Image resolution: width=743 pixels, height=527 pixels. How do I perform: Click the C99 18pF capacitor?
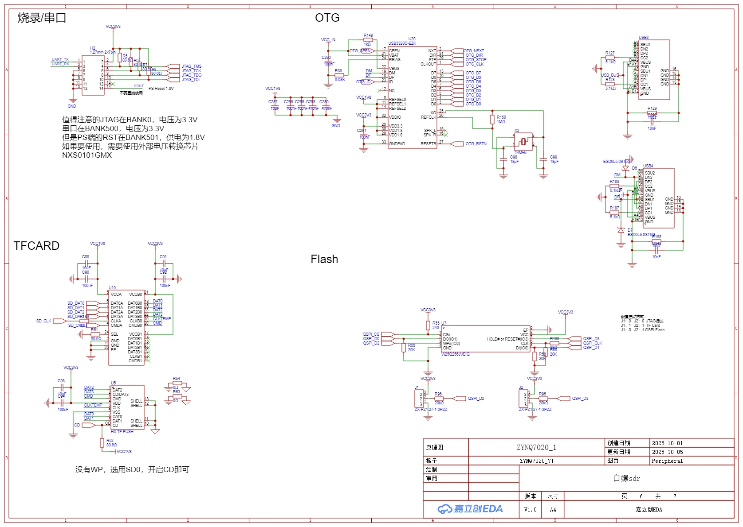click(x=543, y=159)
